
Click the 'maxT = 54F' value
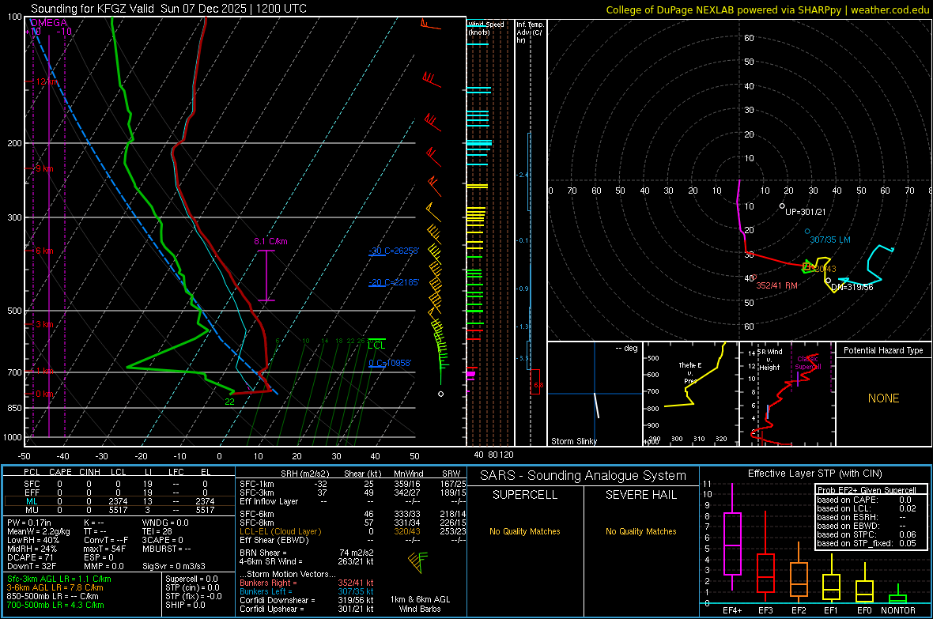point(104,549)
